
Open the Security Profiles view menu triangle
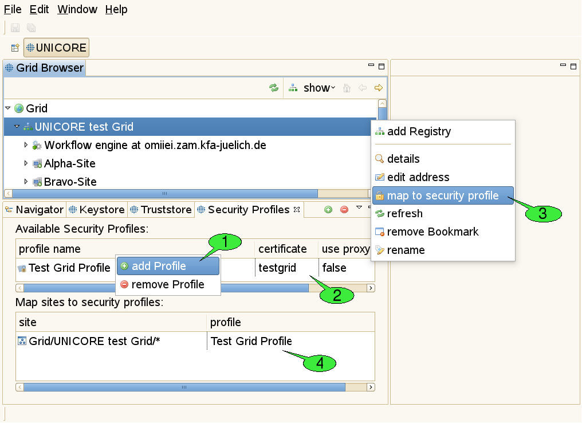(359, 207)
